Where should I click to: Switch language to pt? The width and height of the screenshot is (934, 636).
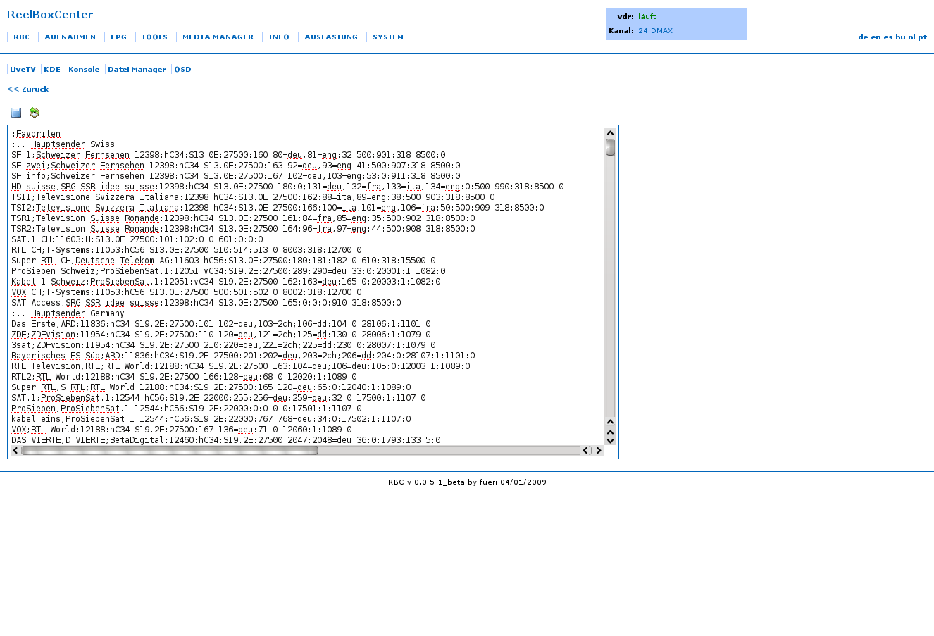pyautogui.click(x=923, y=37)
